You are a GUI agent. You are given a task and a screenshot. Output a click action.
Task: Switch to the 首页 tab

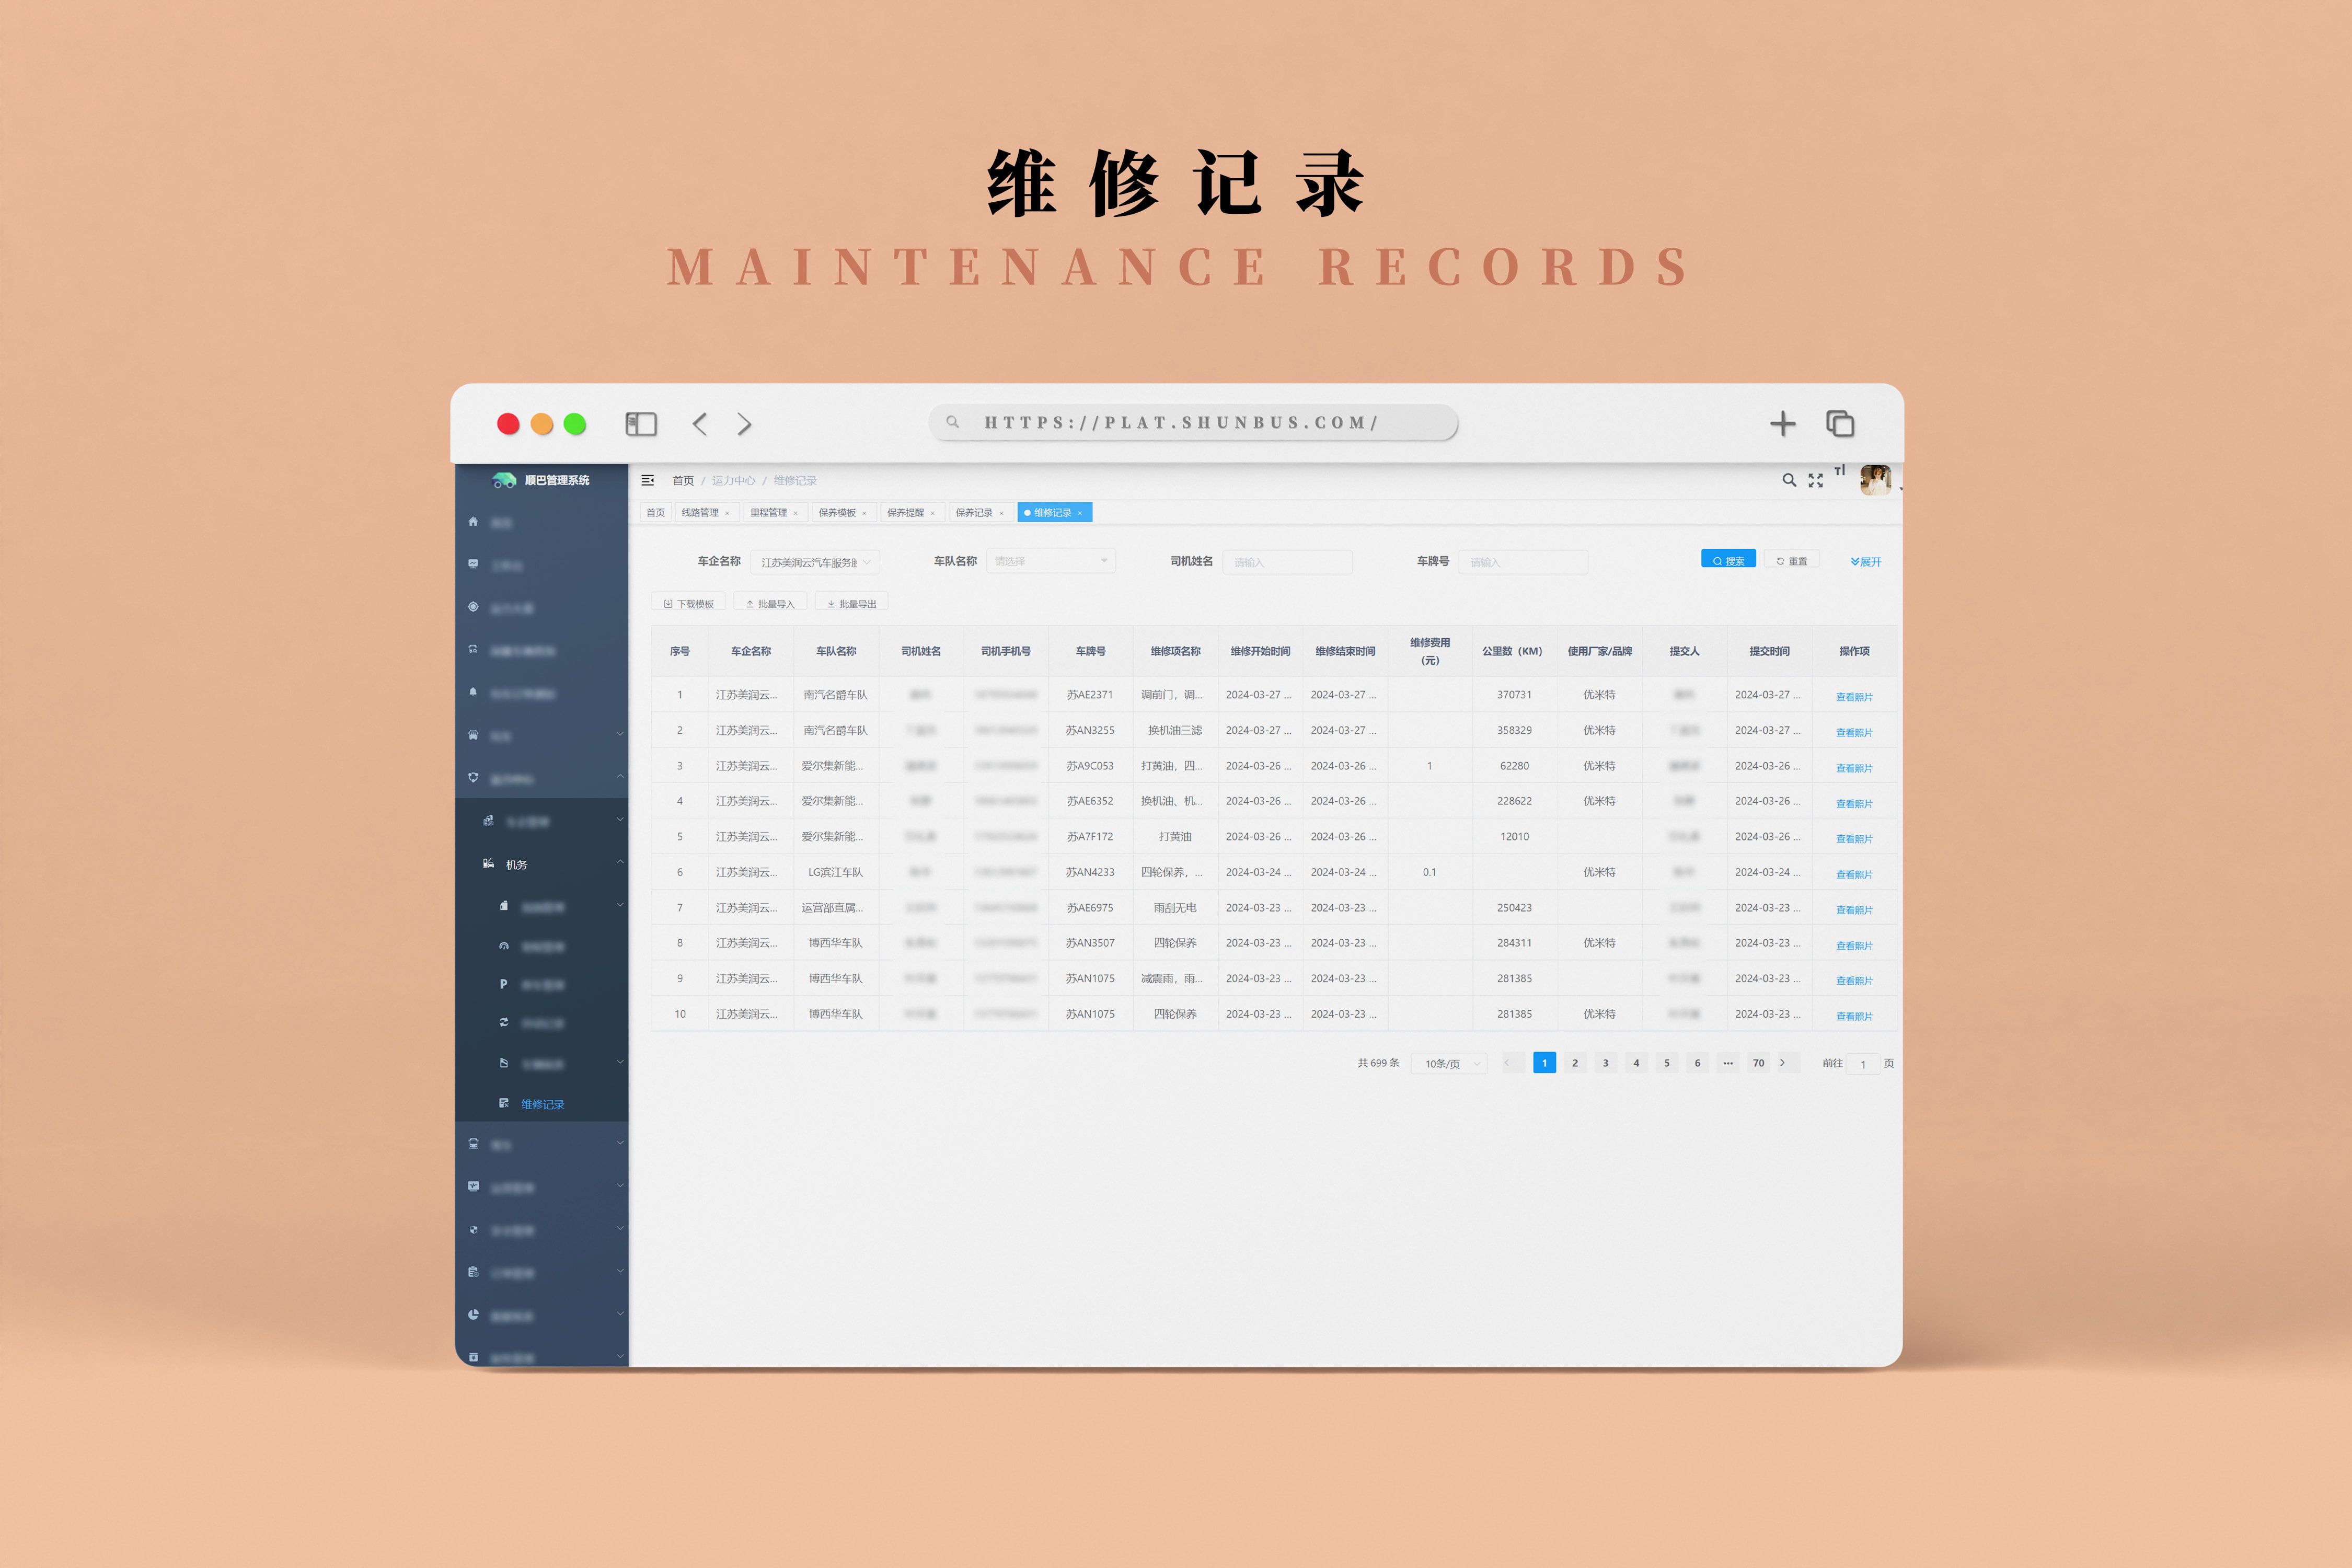656,513
